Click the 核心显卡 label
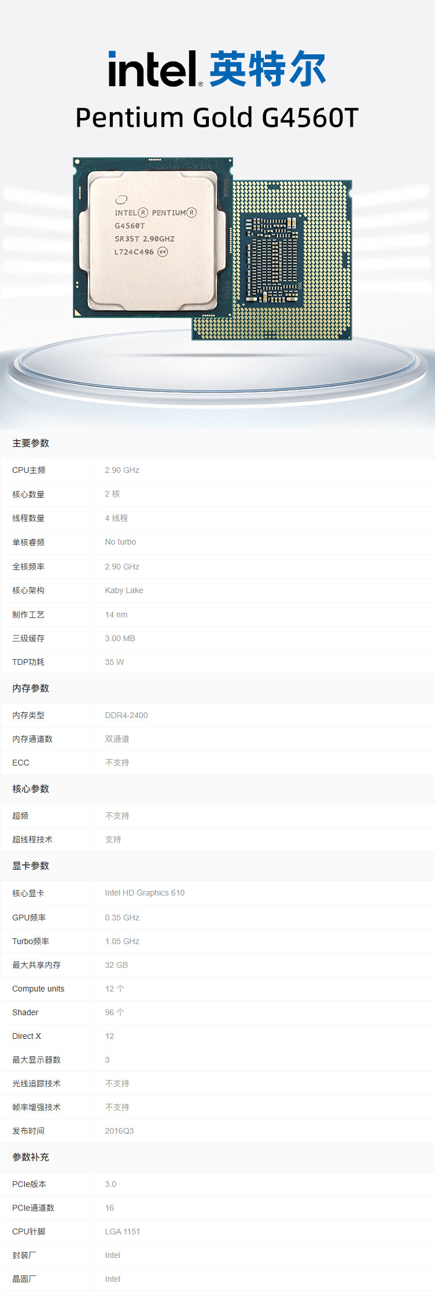The image size is (435, 1291). click(x=28, y=893)
